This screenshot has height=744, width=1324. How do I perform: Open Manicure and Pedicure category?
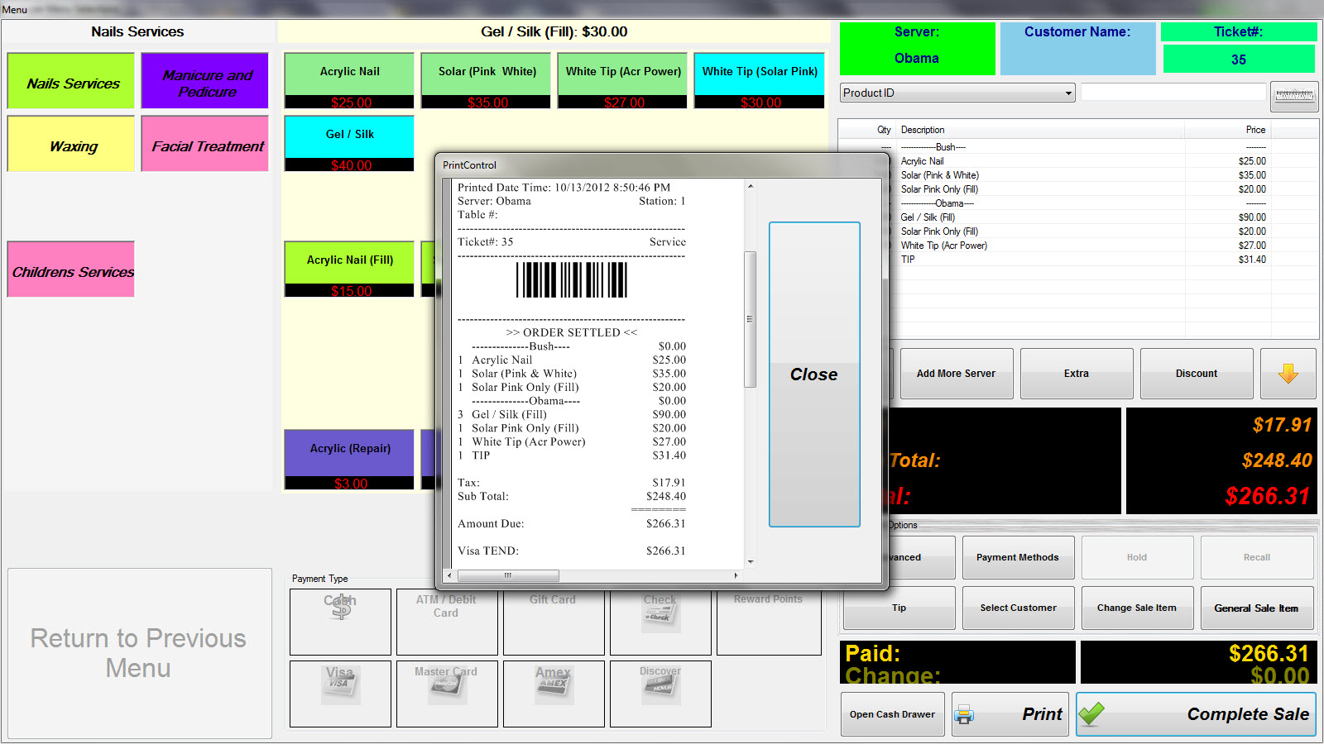click(x=204, y=81)
